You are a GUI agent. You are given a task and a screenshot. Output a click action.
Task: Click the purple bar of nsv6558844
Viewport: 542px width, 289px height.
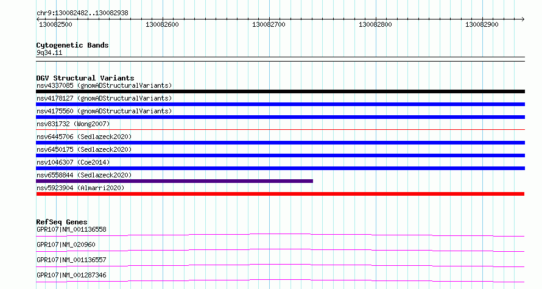pyautogui.click(x=175, y=181)
